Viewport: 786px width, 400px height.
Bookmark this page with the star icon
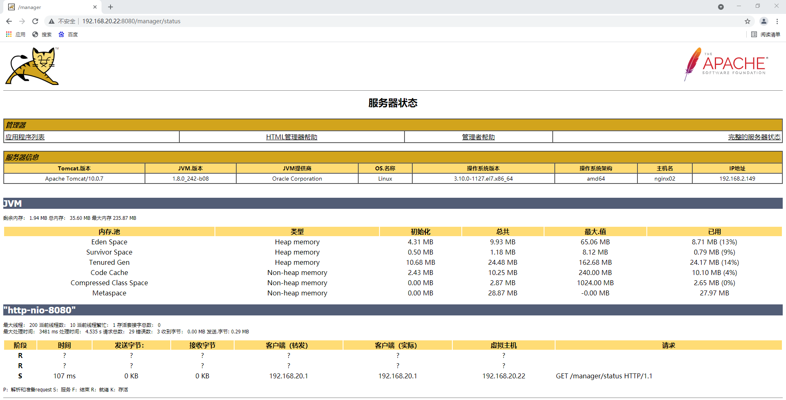pyautogui.click(x=748, y=21)
